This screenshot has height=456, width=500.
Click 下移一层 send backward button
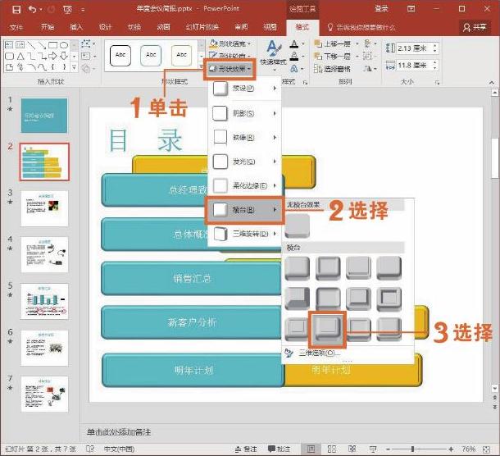point(333,56)
